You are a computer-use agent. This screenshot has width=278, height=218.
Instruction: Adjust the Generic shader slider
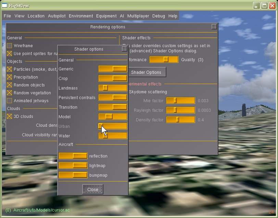[113, 69]
